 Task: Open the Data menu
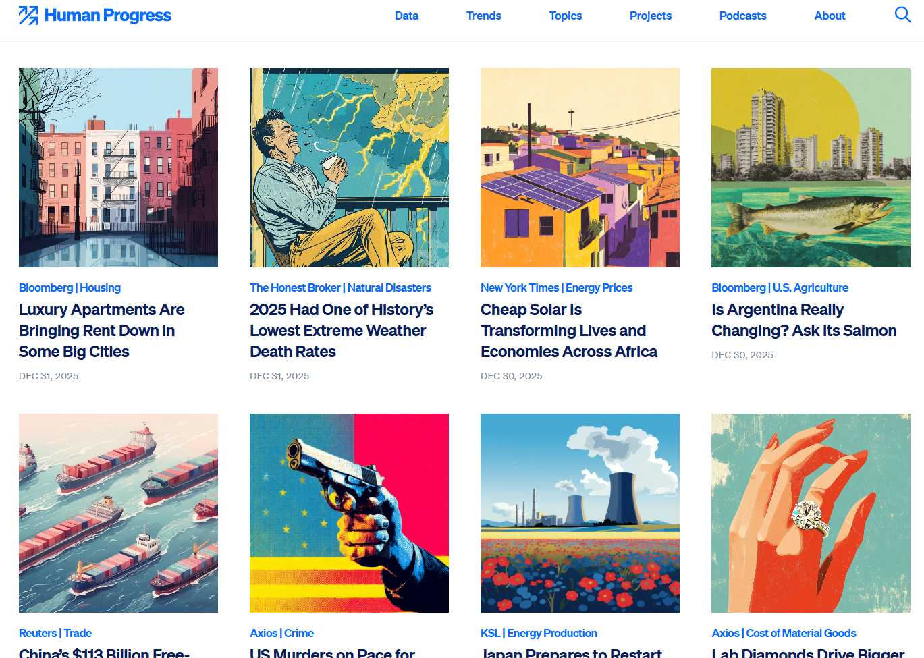tap(406, 16)
